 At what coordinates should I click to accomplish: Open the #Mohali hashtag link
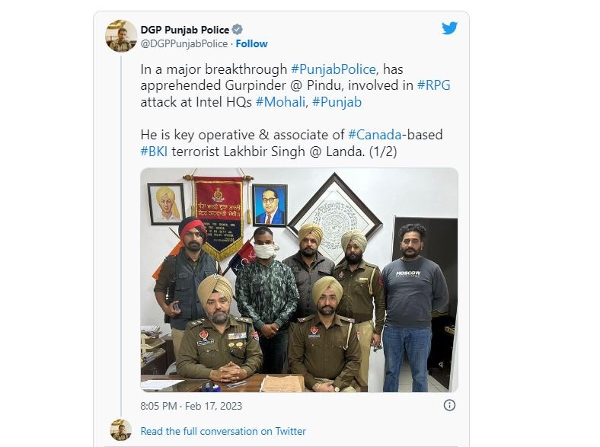pyautogui.click(x=280, y=102)
